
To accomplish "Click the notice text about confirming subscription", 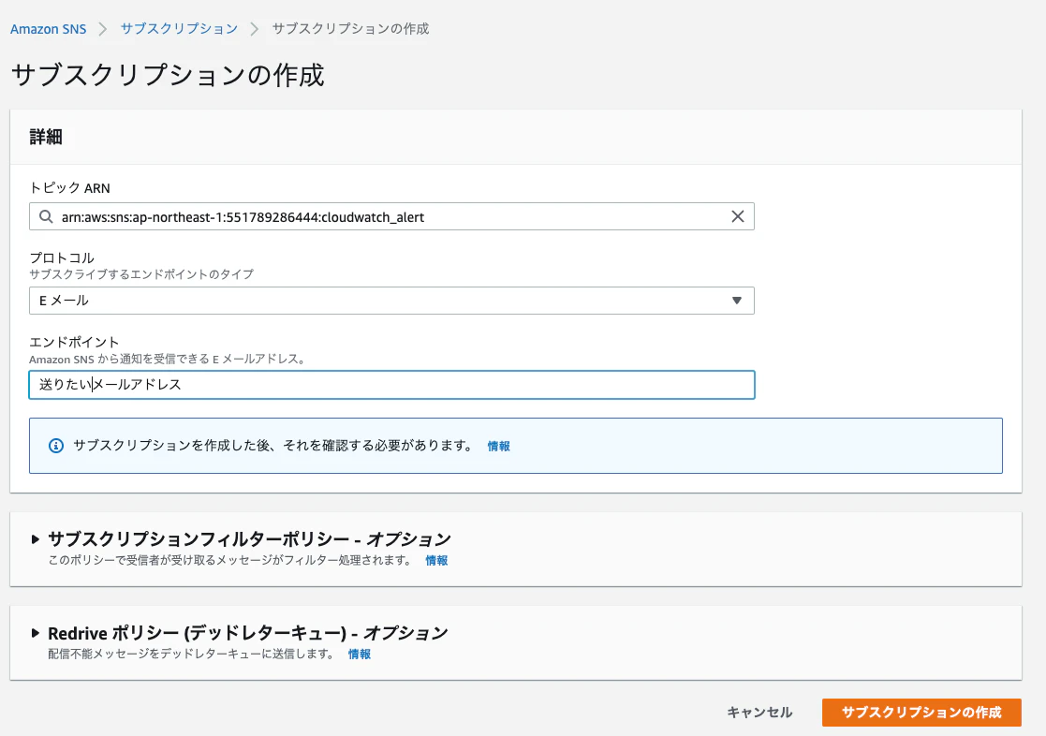I will [273, 445].
